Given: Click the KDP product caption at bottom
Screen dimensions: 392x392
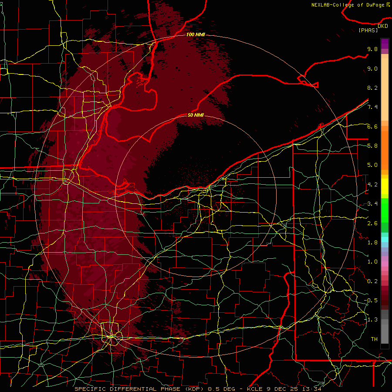Looking at the screenshot, I should [x=198, y=389].
